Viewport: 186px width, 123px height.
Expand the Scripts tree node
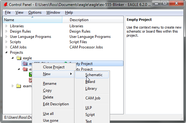point(7,42)
